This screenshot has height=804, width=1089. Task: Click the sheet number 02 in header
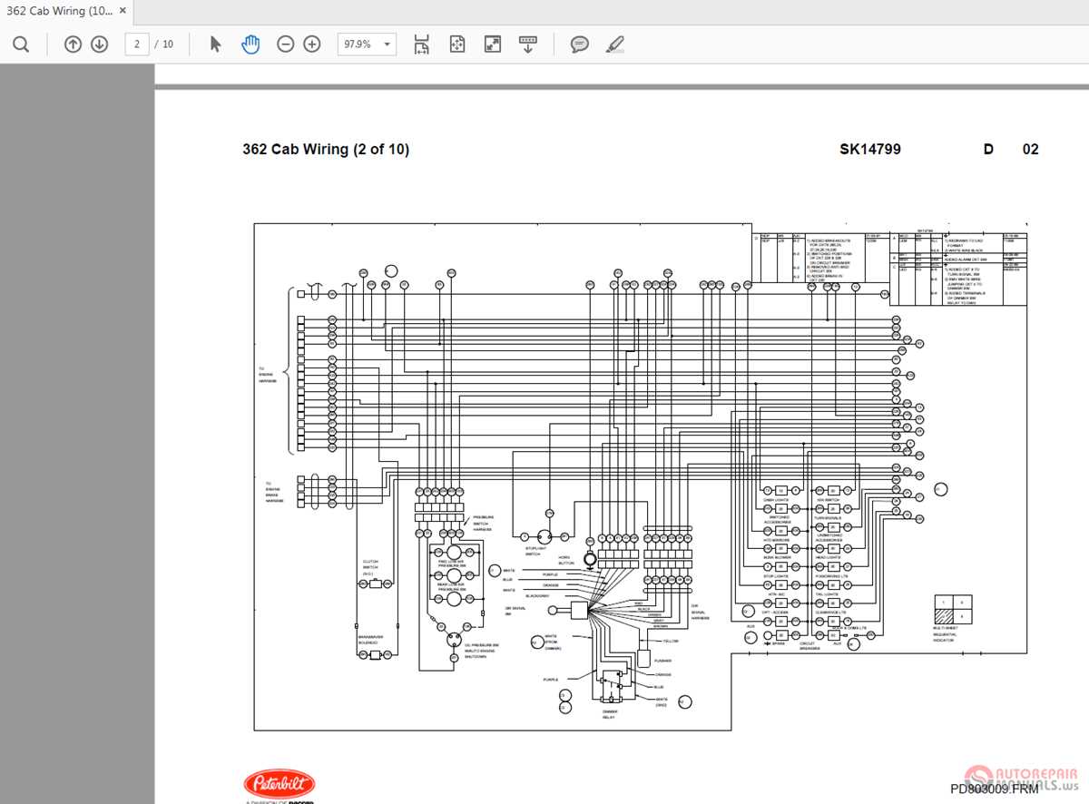(x=1031, y=150)
